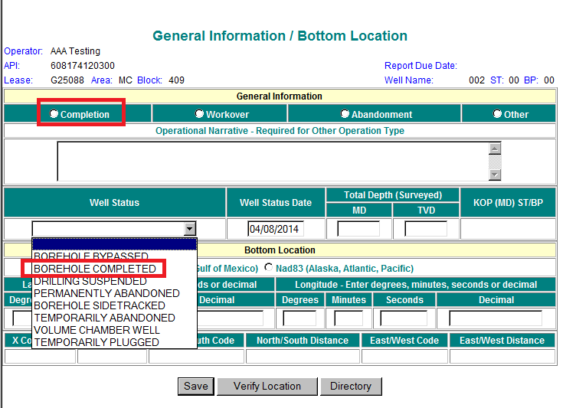The width and height of the screenshot is (576, 408).
Task: Choose the Abandonment radio option
Action: point(345,114)
